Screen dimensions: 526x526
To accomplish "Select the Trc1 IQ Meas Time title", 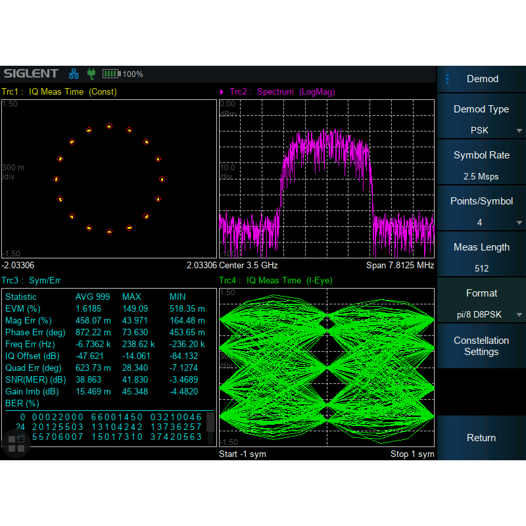I will pos(59,92).
